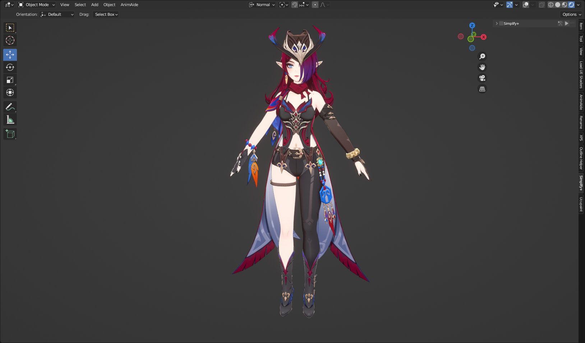This screenshot has height=343, width=585.
Task: Open the Add menu
Action: [95, 5]
